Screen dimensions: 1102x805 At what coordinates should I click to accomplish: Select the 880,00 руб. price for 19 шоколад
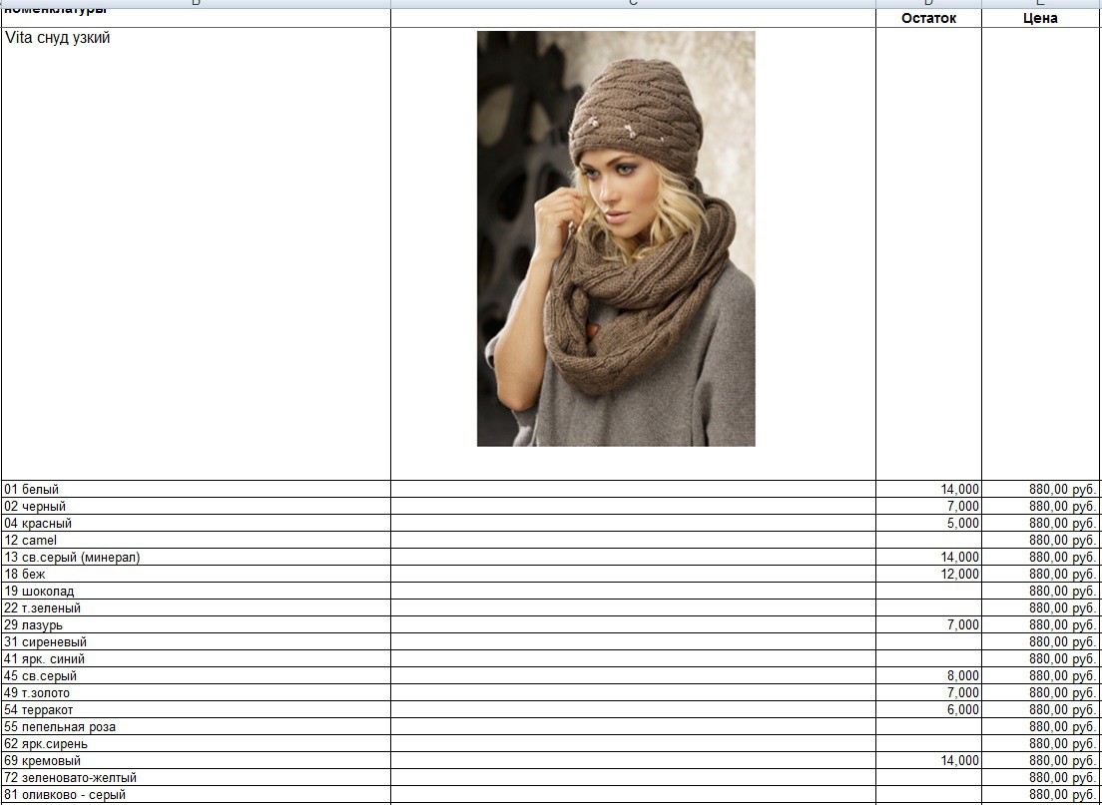click(x=1040, y=591)
